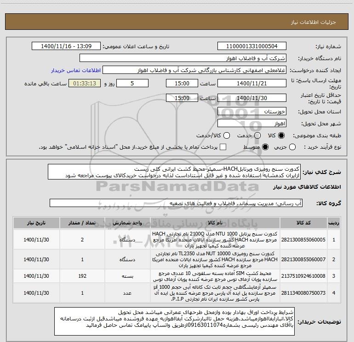Toggle the Islamic treasury bonds payment checkbox
Image resolution: width=354 pixels, height=342 pixels.
click(223, 147)
